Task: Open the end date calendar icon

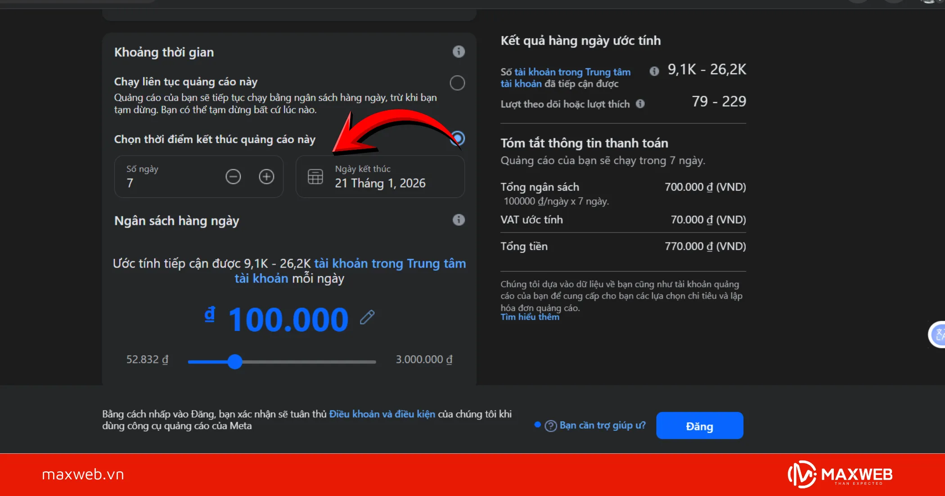Action: pyautogui.click(x=315, y=177)
